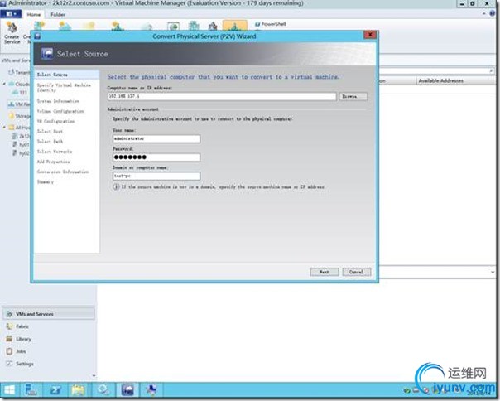Collapse the ribbon with the arrow

pyautogui.click(x=484, y=14)
